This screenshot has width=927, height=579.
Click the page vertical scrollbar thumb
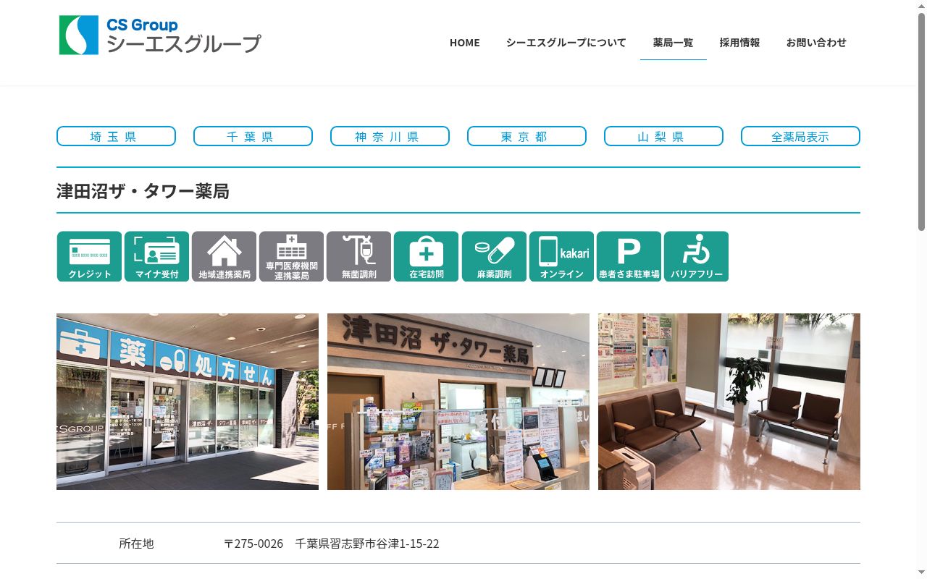coord(921,122)
